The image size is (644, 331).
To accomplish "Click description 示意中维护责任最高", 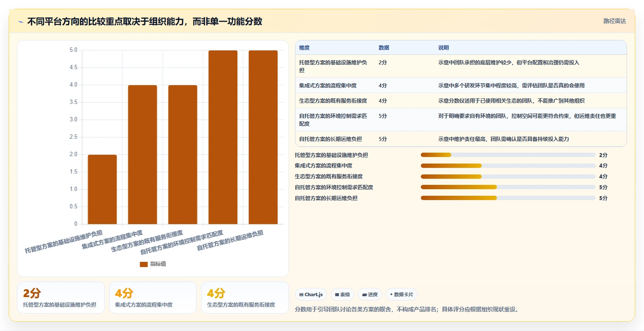I will coord(503,139).
